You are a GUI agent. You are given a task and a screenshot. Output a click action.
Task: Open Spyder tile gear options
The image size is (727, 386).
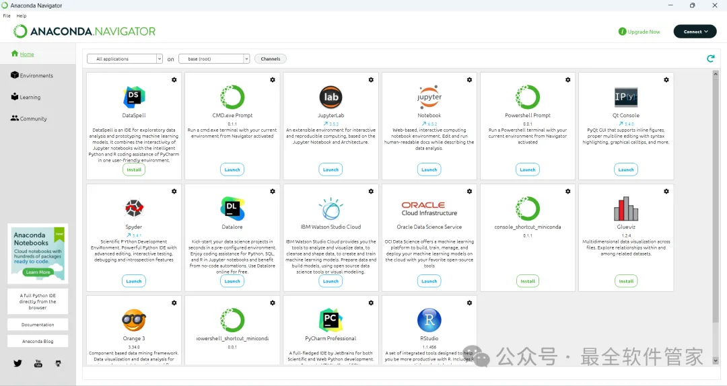click(x=174, y=192)
